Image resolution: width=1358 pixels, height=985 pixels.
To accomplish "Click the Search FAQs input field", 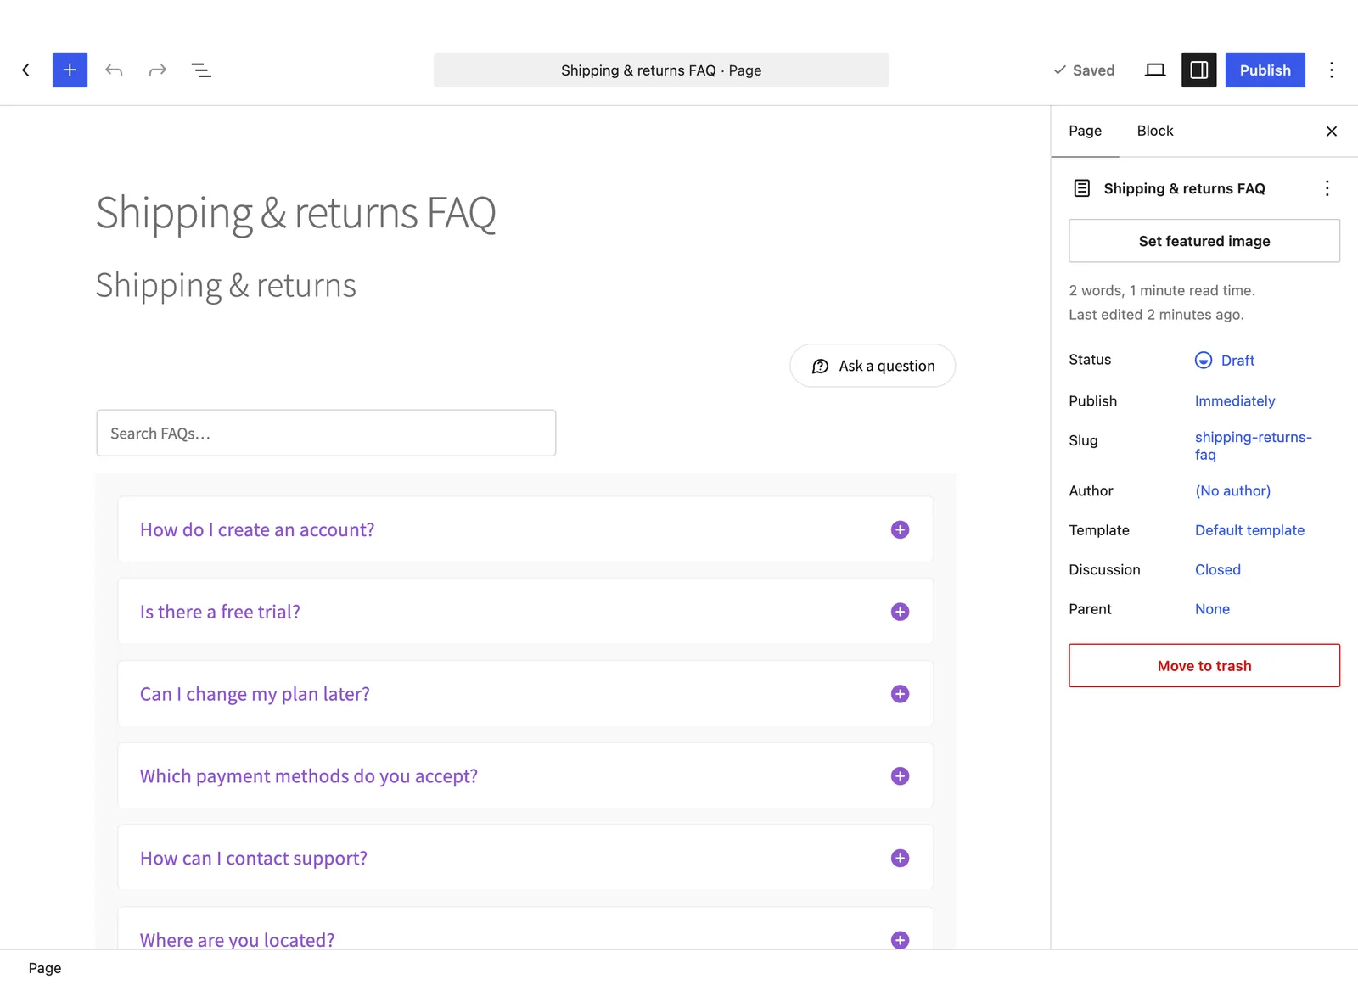I will (326, 433).
